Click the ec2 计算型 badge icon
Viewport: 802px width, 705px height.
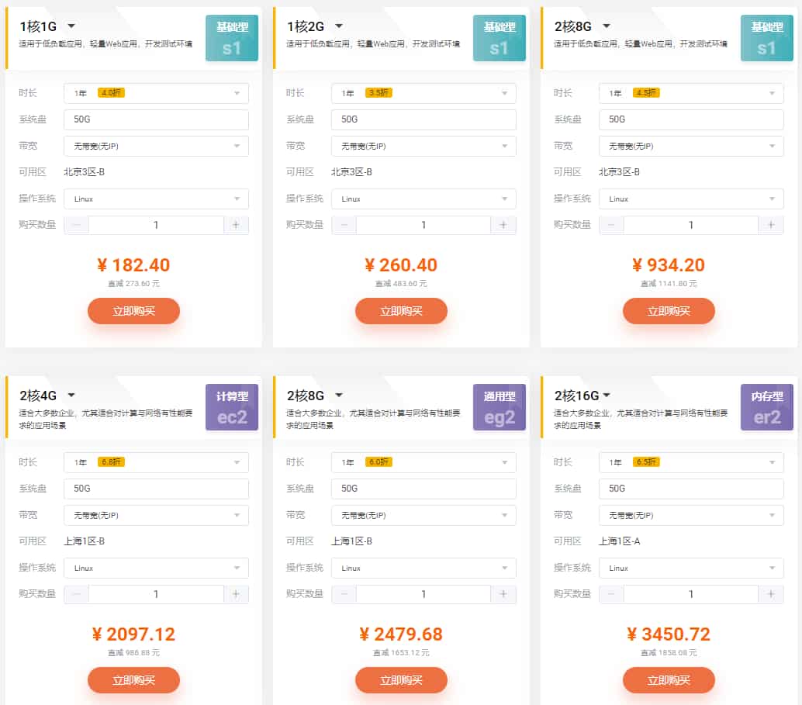[x=232, y=407]
